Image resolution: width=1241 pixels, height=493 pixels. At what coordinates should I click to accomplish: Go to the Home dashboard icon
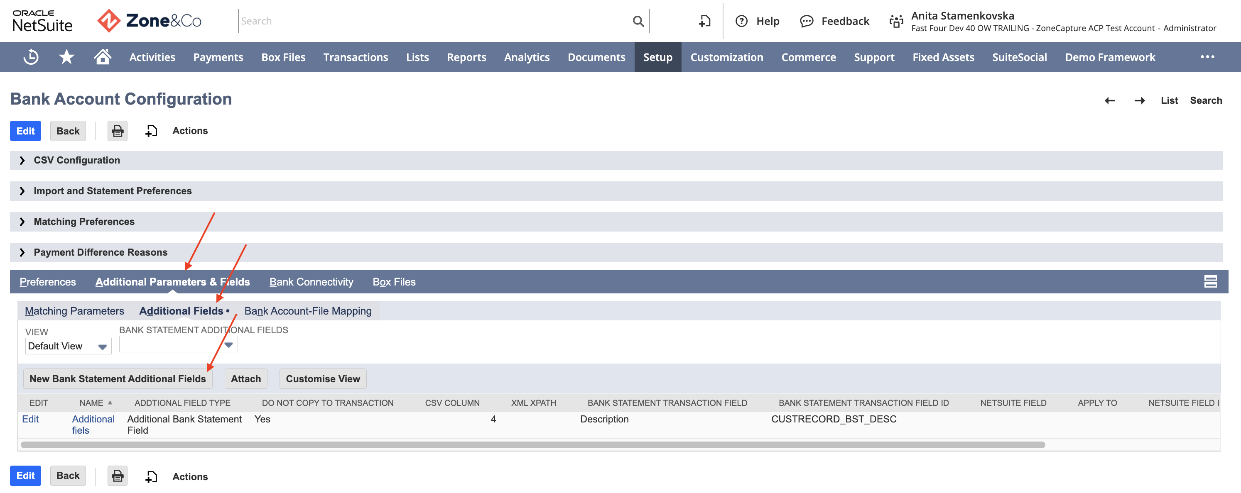click(103, 57)
